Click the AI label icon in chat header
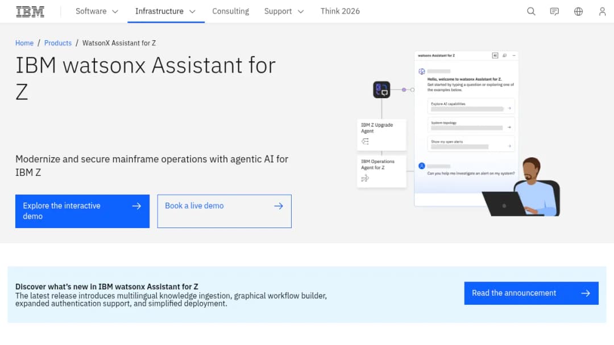Screen dimensions: 614x345 click(x=495, y=56)
